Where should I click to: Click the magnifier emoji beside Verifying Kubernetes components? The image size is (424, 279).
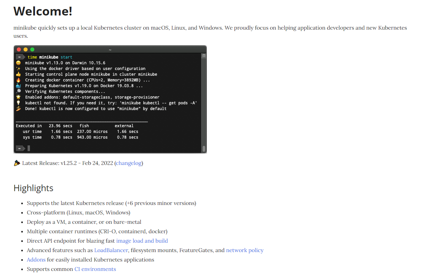pos(18,92)
